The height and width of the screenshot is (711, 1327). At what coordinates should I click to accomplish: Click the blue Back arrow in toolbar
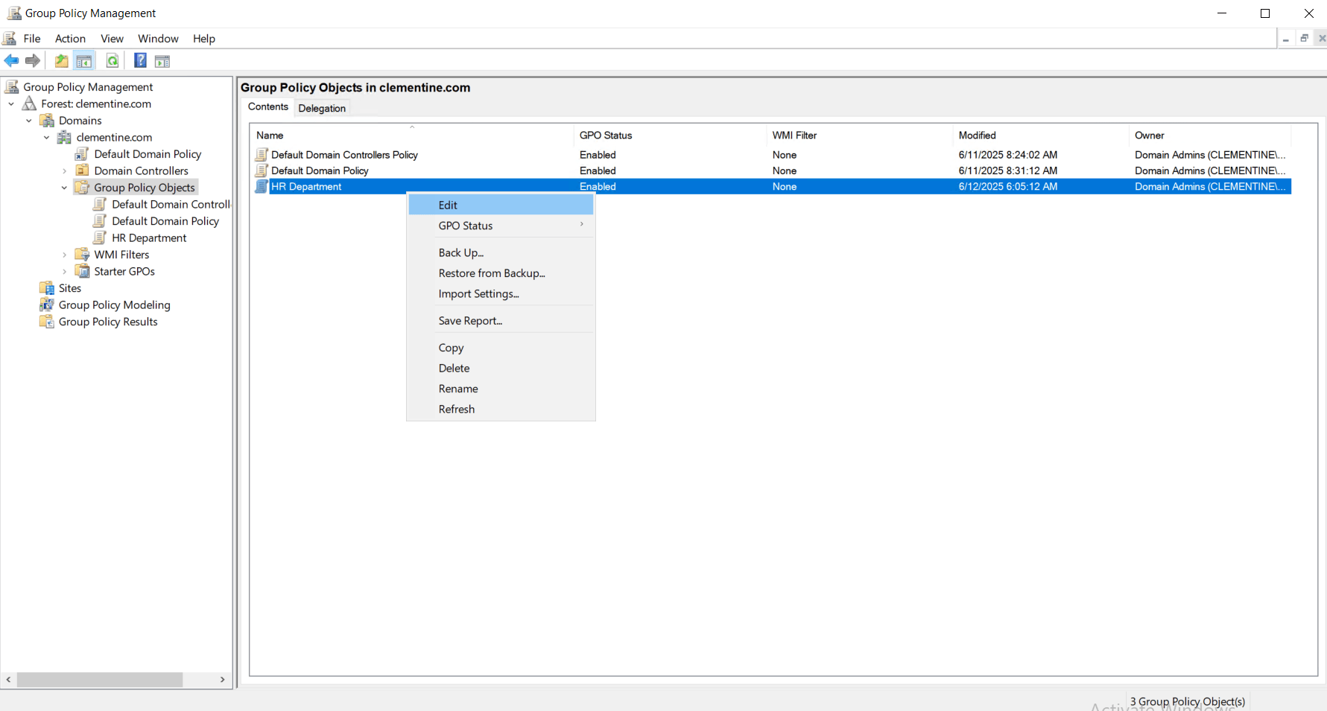pyautogui.click(x=11, y=61)
